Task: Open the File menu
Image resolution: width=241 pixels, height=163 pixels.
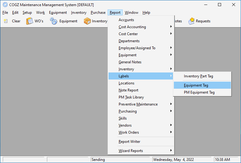Action: (x=5, y=13)
